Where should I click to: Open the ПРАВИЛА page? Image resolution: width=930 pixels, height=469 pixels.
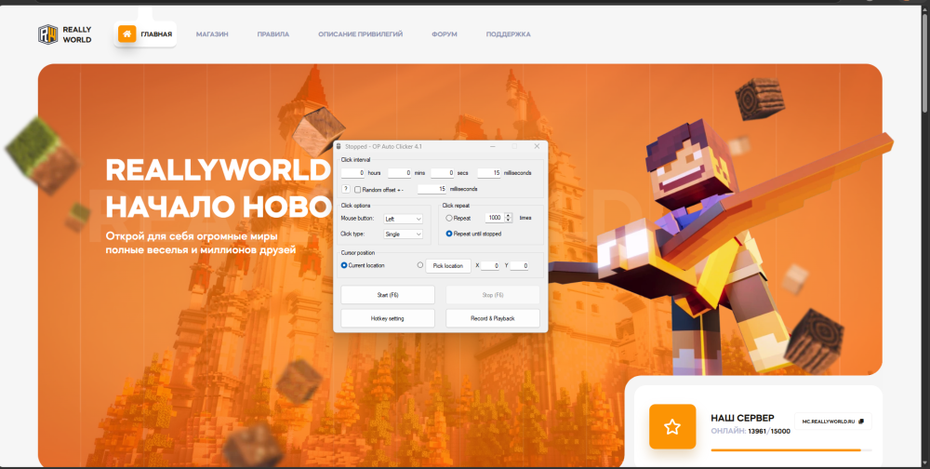273,34
